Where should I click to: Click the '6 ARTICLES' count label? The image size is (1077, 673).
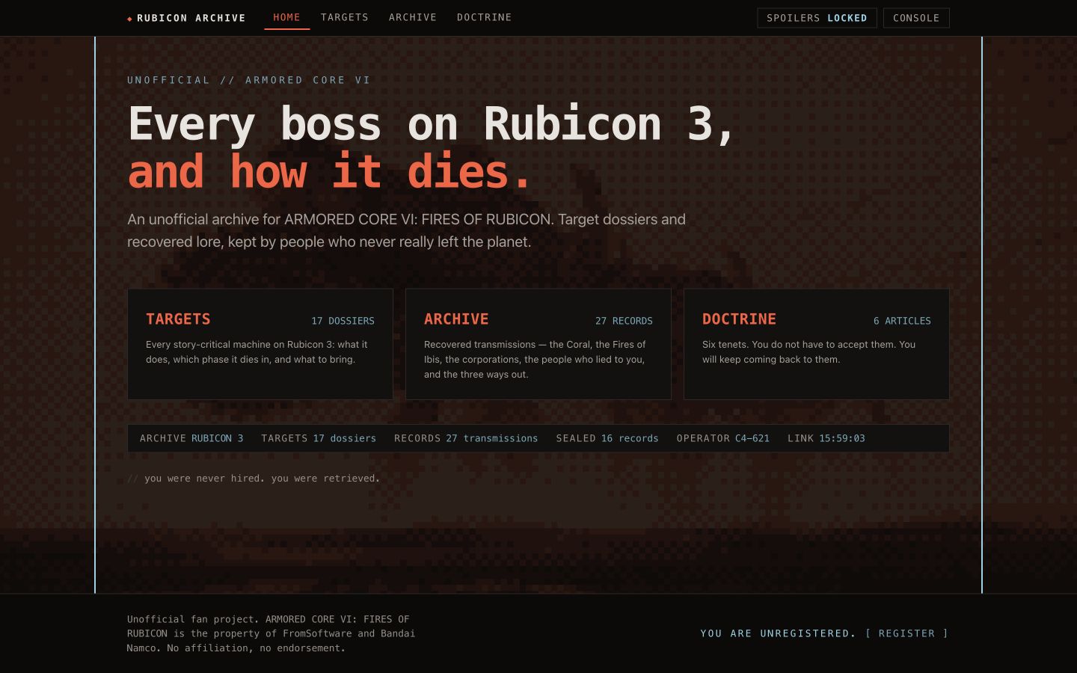902,321
